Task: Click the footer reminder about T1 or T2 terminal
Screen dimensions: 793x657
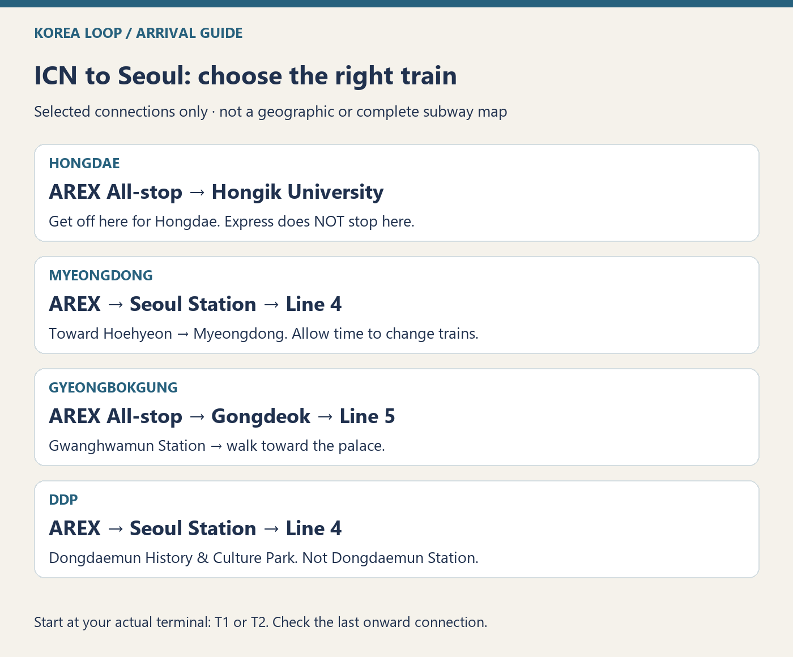Action: tap(261, 622)
